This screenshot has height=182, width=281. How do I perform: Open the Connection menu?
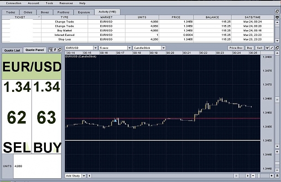pyautogui.click(x=13, y=3)
